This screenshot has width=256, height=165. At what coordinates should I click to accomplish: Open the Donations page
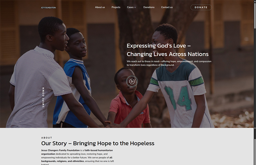pos(149,7)
